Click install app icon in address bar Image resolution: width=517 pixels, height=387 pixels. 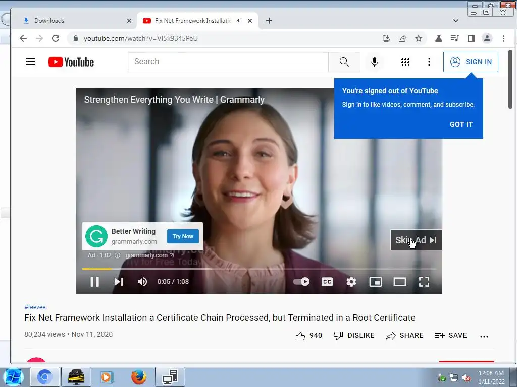click(386, 38)
